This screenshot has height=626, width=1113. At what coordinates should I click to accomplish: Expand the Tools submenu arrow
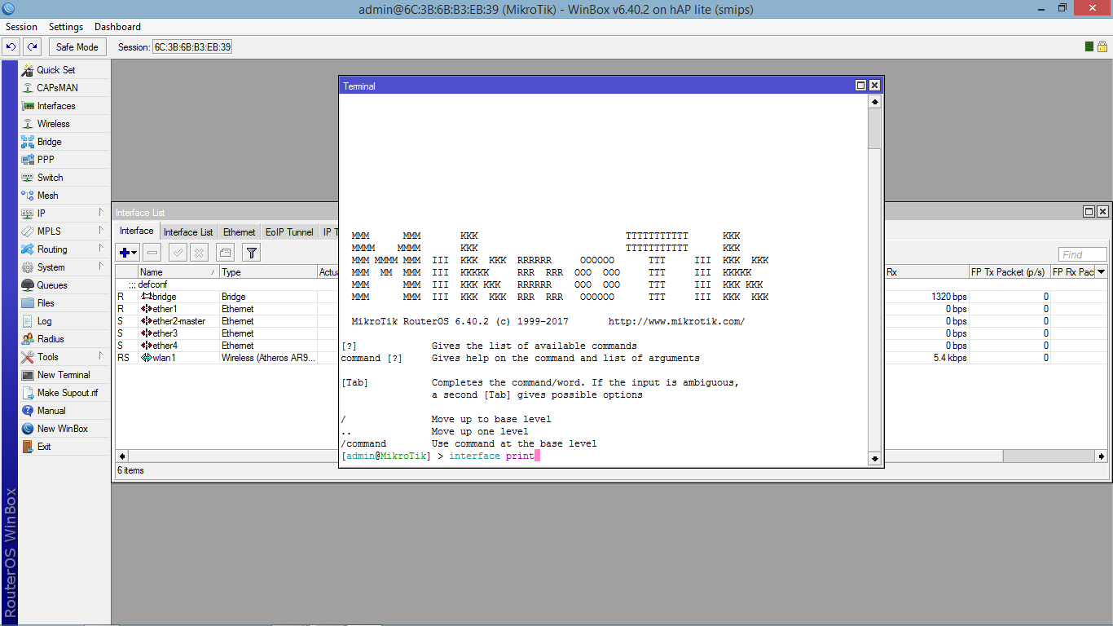point(101,357)
